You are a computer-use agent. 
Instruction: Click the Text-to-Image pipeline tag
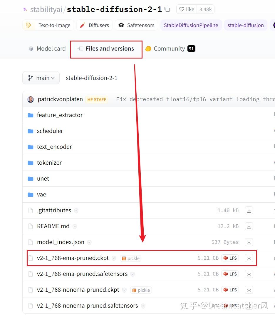click(48, 25)
